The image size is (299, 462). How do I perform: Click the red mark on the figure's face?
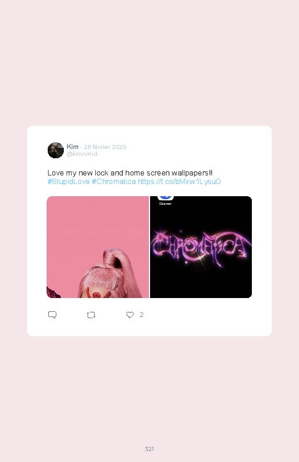click(x=97, y=295)
